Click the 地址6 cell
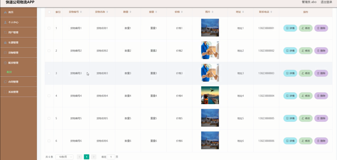This screenshot has height=160, width=337. (241, 141)
